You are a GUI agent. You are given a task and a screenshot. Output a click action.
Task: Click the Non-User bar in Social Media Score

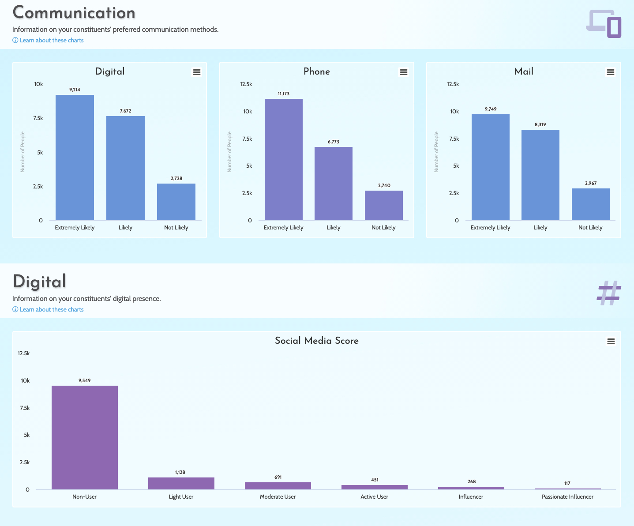pyautogui.click(x=84, y=437)
